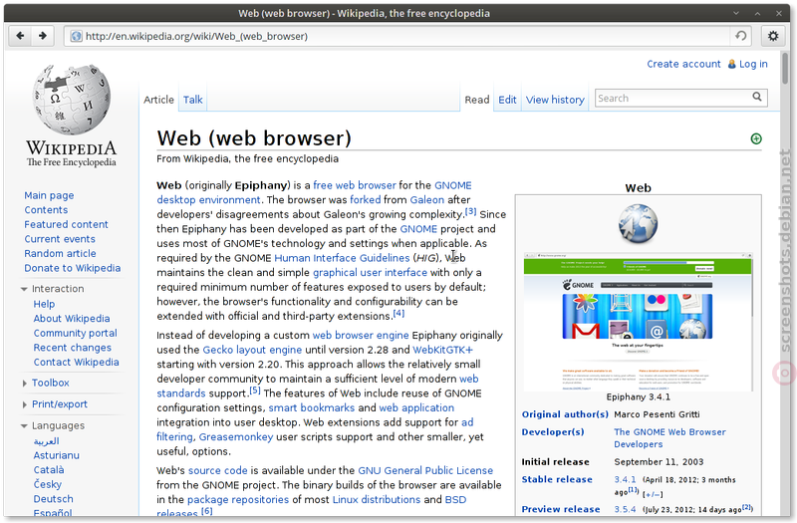Open Community portal link
Viewport: 797px width, 523px height.
click(x=76, y=333)
